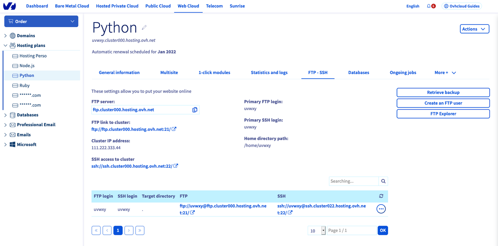Open the SSH access to cluster link
Viewport: 498px width, 246px height.
tap(132, 166)
